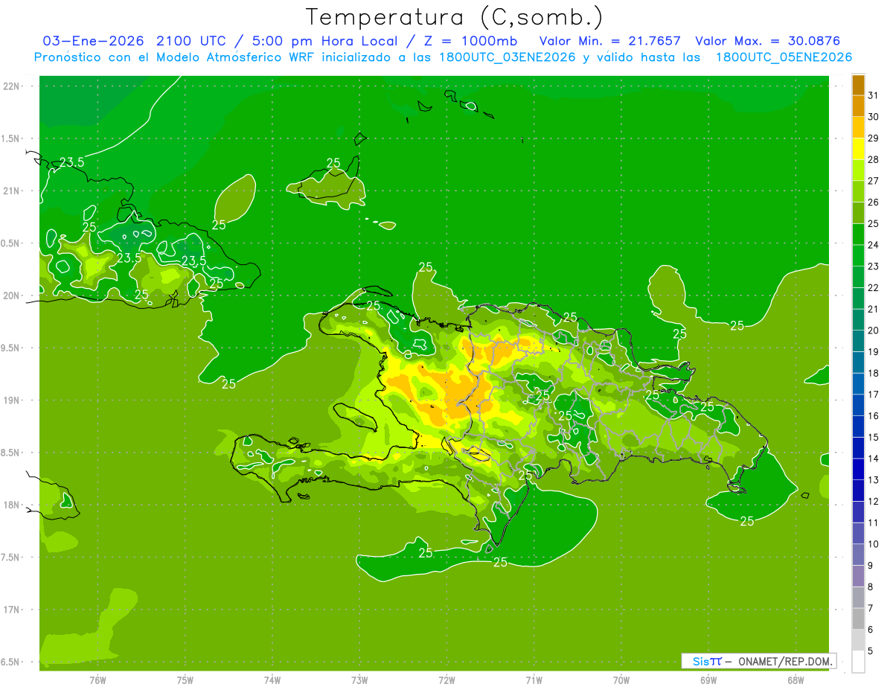Click the "Valor Min. = 21.7657" value
The width and height of the screenshot is (893, 690).
click(609, 41)
